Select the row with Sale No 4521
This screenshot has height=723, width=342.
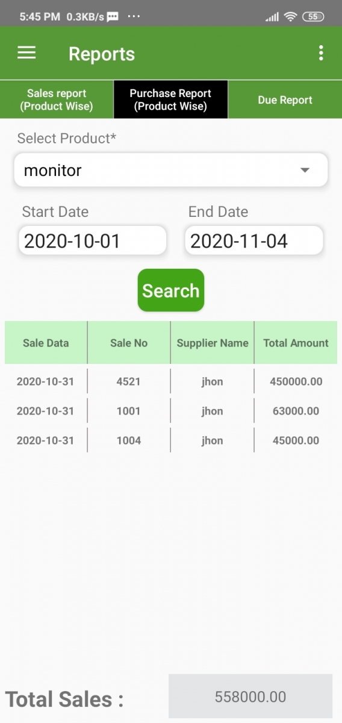[x=171, y=381]
